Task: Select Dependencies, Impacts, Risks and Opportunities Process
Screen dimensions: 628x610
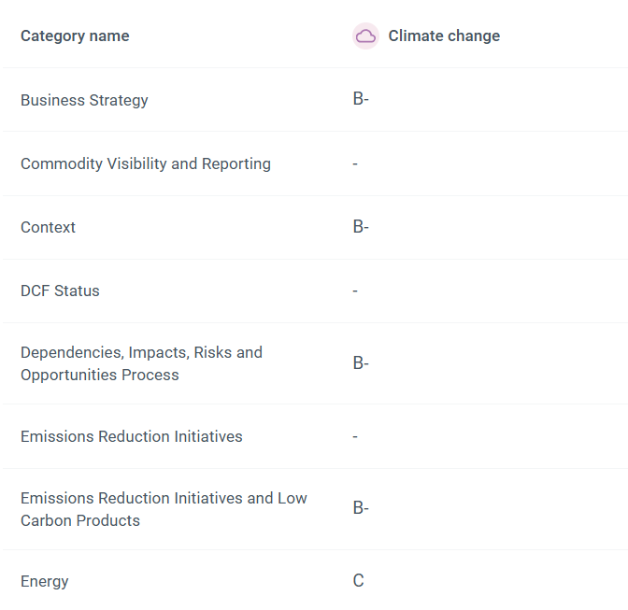Action: click(141, 363)
